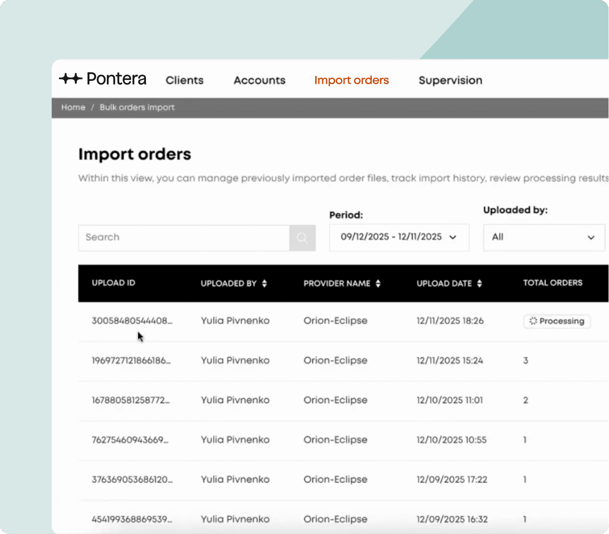Screen dimensions: 609x534
Task: Click the Pontera logo
Action: pos(103,79)
